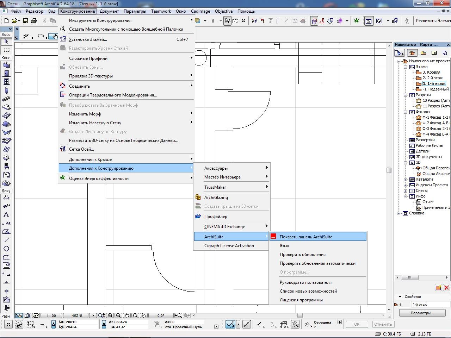Select the Column tool in toolbox
Image resolution: width=451 pixels, height=338 pixels.
coord(6,90)
